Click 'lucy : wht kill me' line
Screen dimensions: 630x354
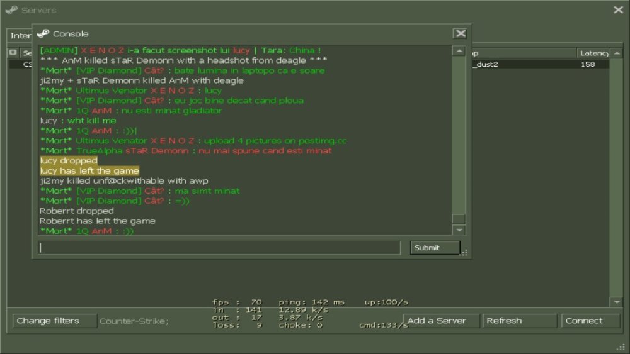click(78, 121)
